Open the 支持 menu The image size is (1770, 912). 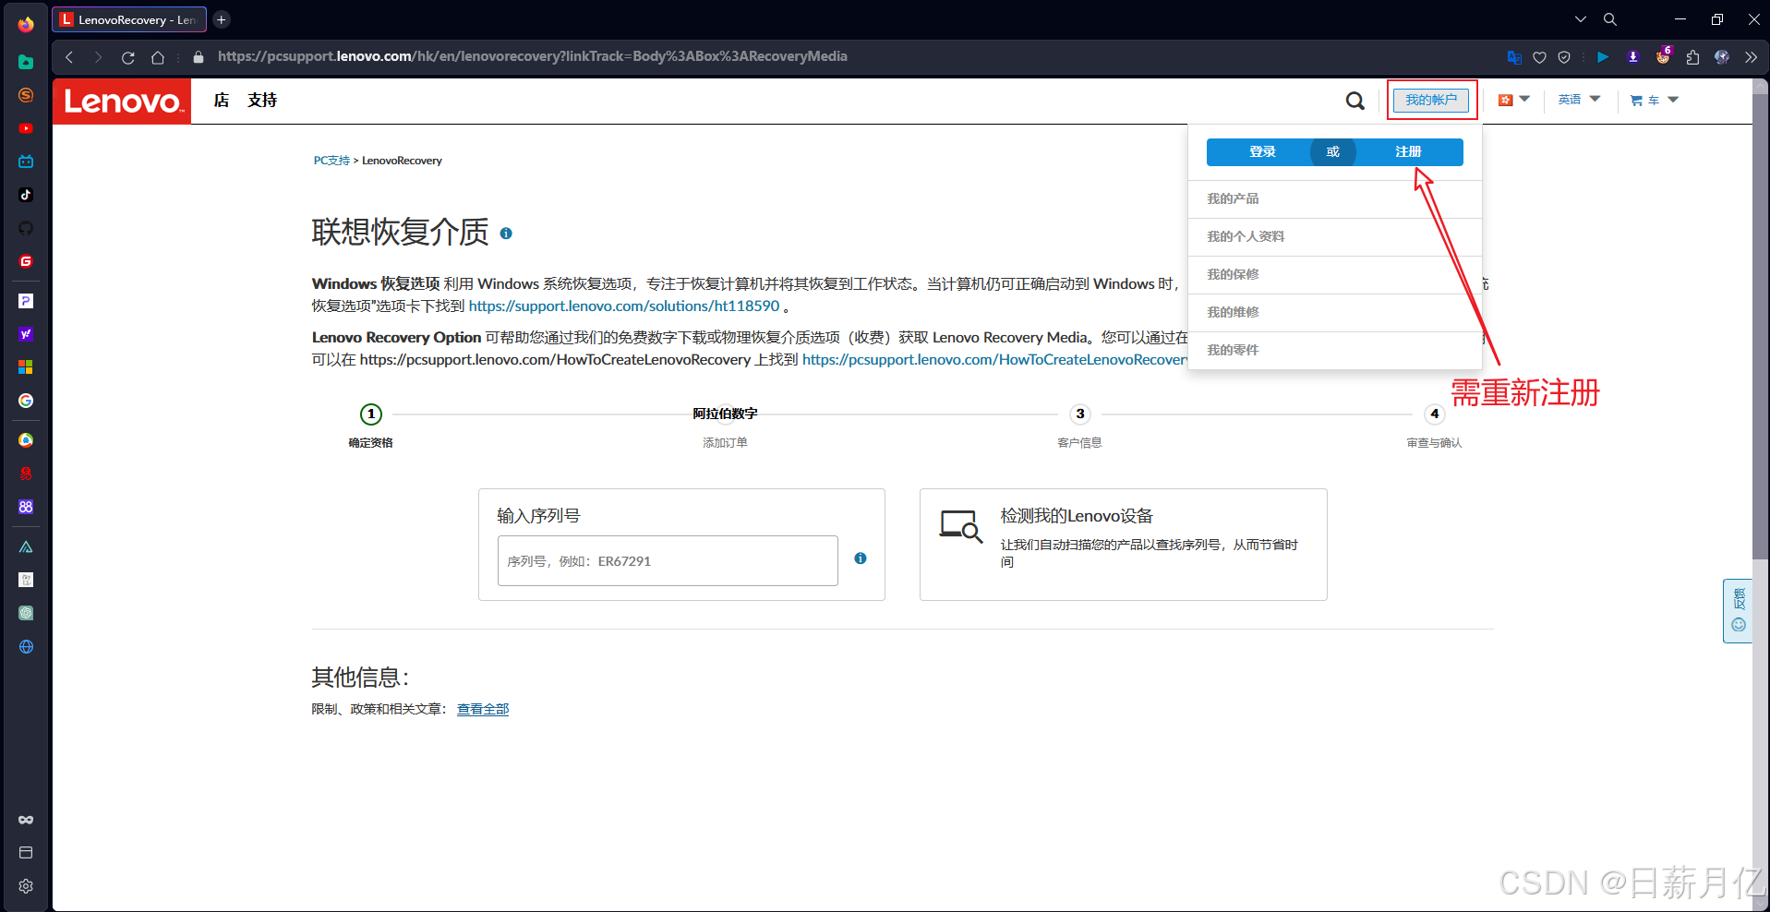coord(262,100)
